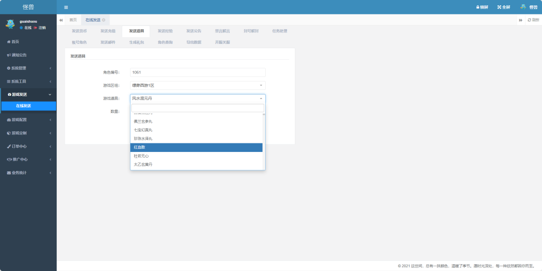The image size is (542, 271).
Task: Click the 注销 logout link
Action: [x=40, y=28]
